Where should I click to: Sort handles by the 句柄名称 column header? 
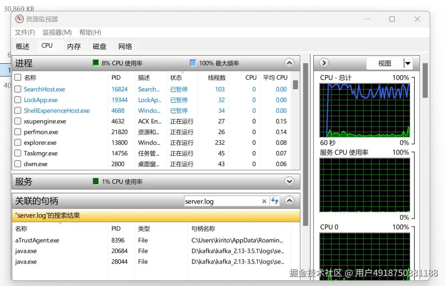(203, 229)
